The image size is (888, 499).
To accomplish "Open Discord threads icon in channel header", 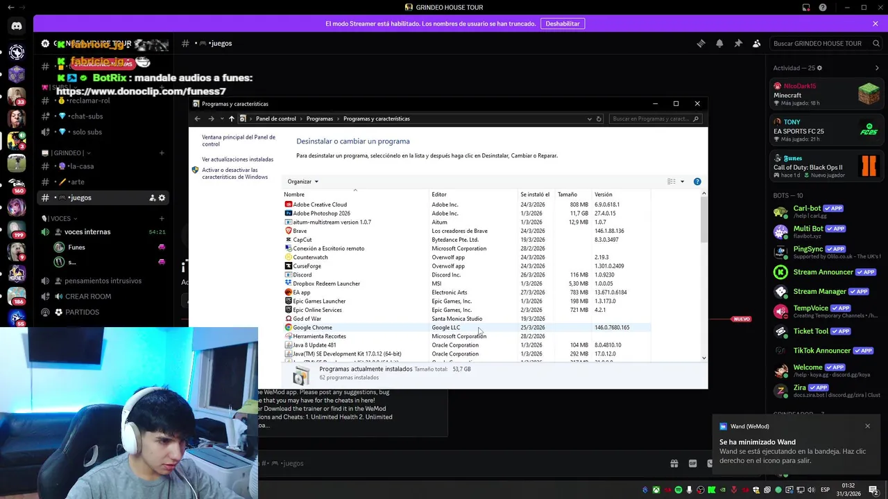I will 701,43.
